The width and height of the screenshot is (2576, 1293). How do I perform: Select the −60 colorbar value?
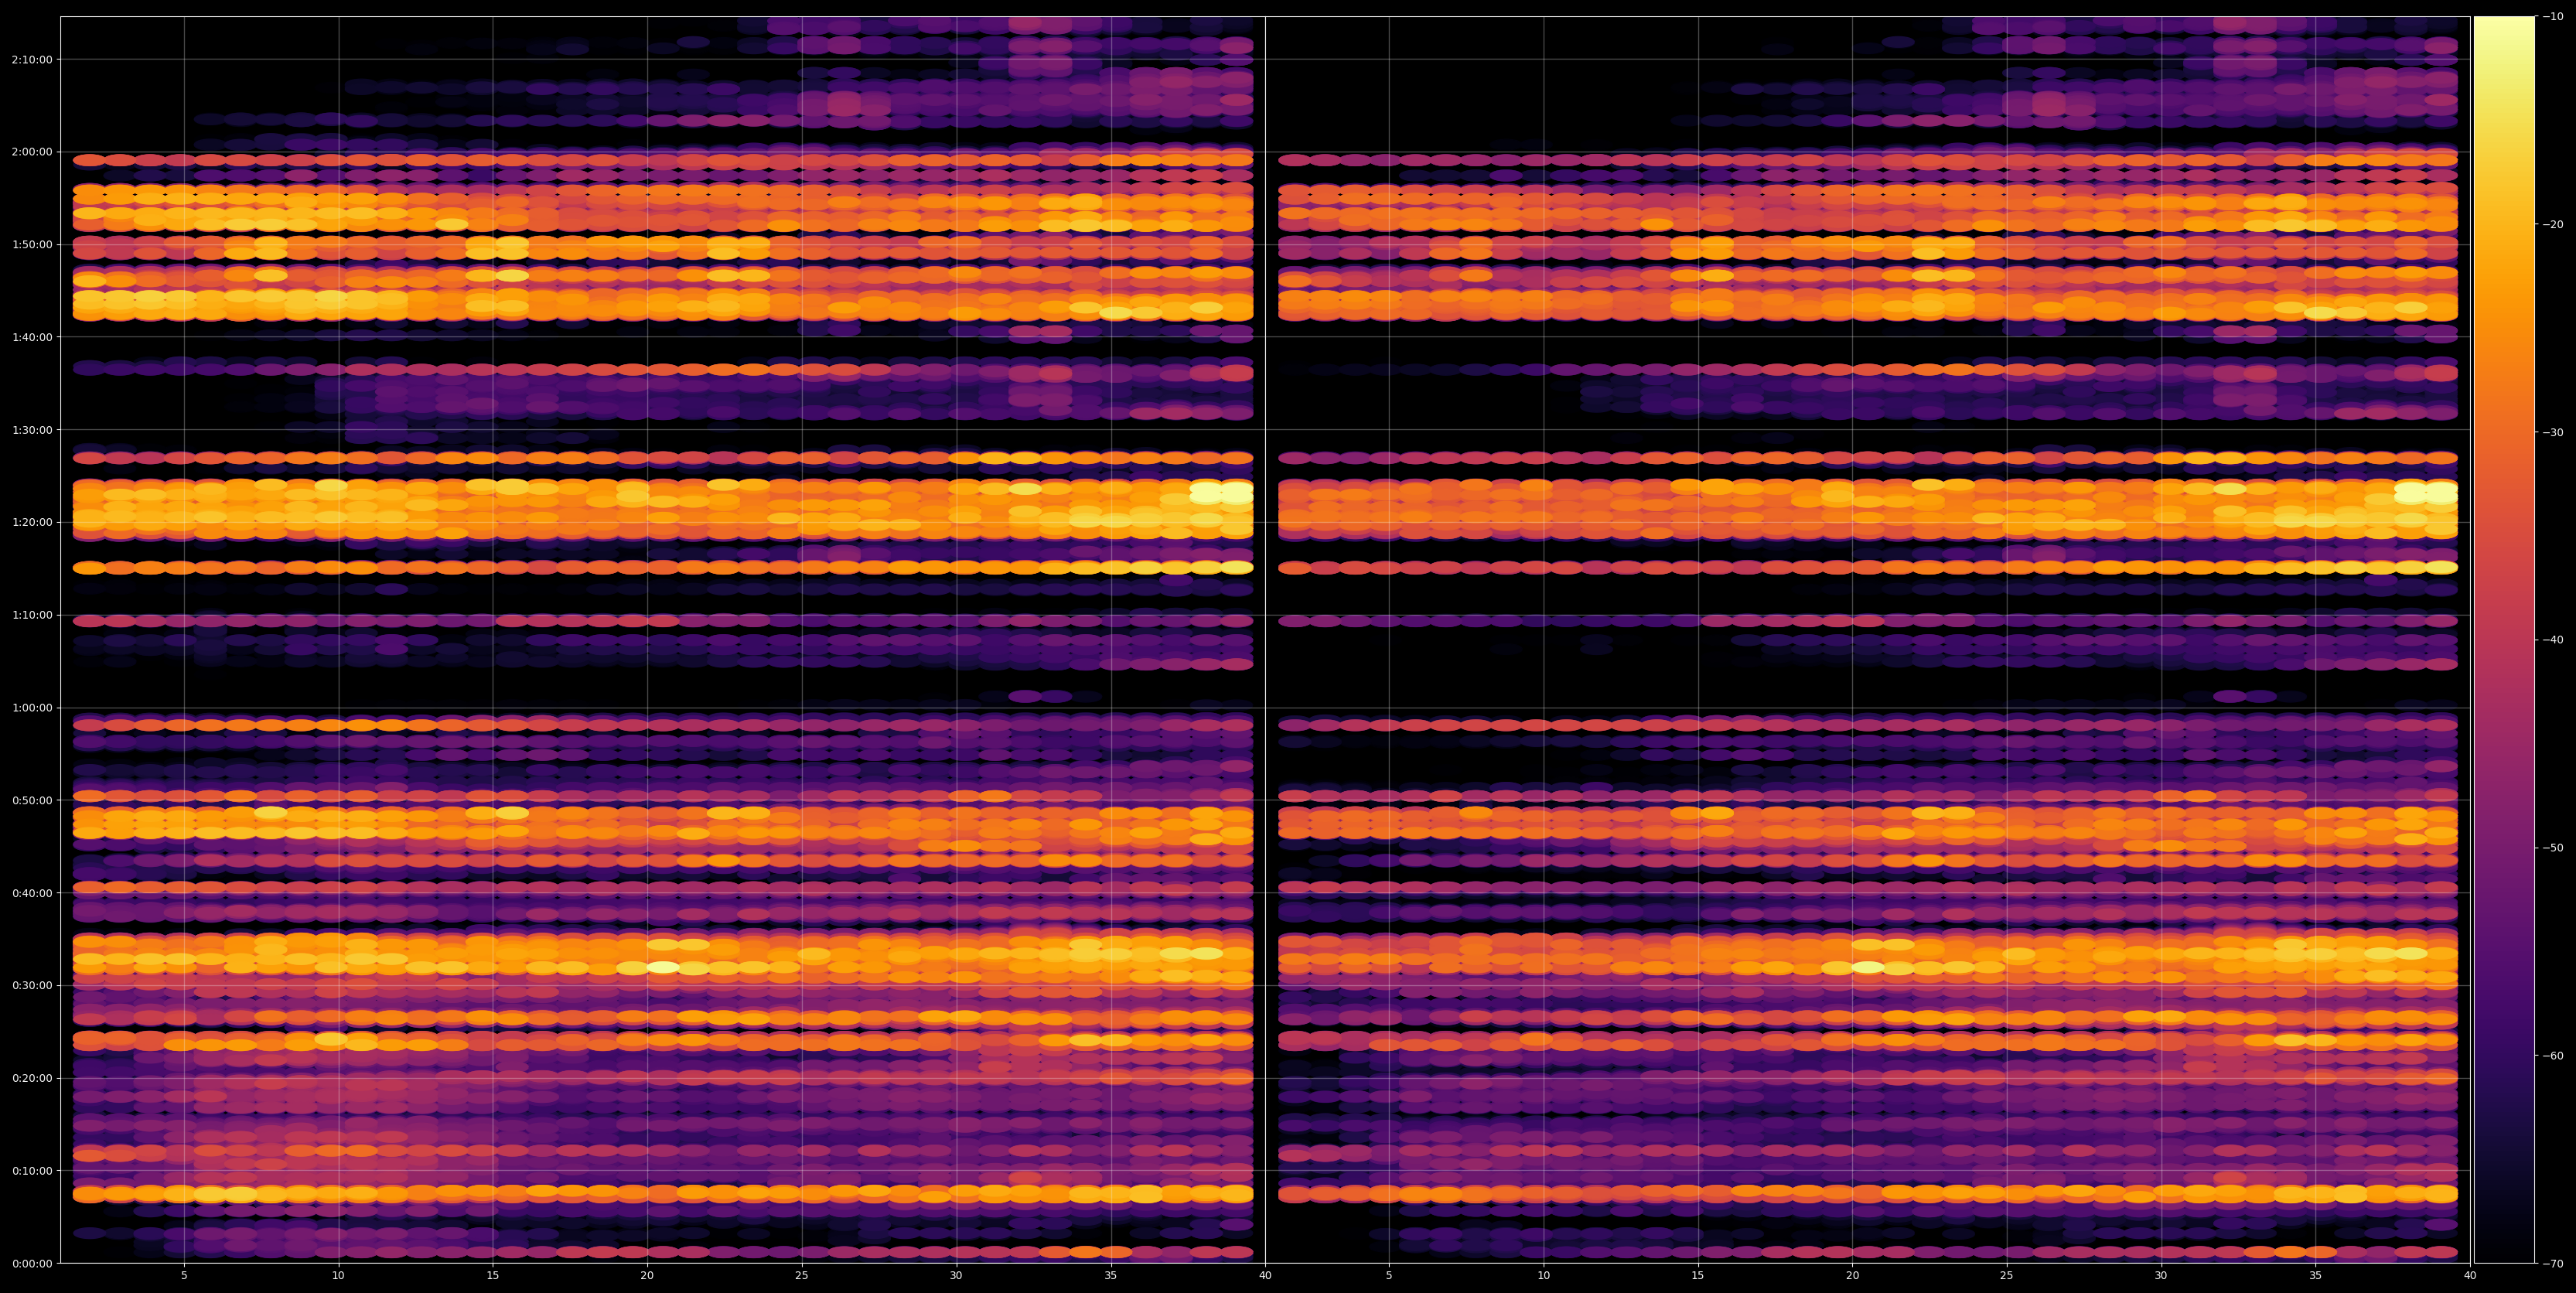[x=2553, y=1056]
